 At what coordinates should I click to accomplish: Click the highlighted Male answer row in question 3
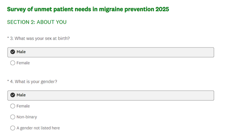(111, 52)
